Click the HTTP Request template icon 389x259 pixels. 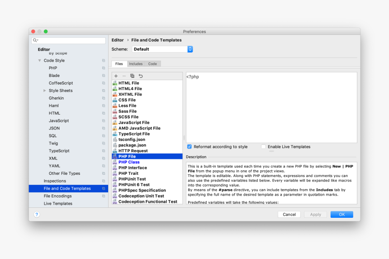pos(115,151)
